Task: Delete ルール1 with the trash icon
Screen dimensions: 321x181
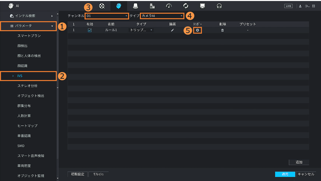Action: [x=222, y=30]
